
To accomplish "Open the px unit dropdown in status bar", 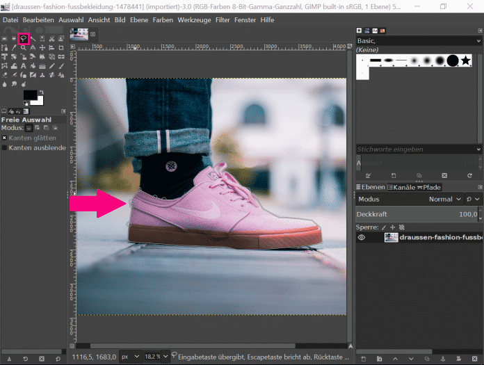I will [129, 356].
